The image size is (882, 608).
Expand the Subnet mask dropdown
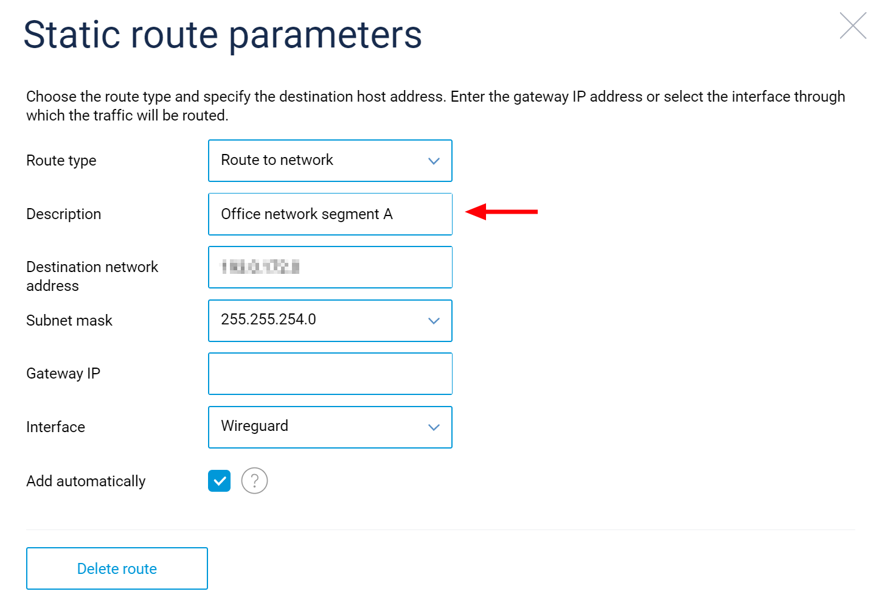(x=330, y=321)
